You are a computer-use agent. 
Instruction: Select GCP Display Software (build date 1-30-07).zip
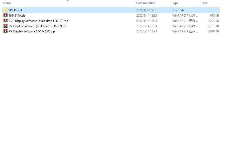[x=38, y=21]
